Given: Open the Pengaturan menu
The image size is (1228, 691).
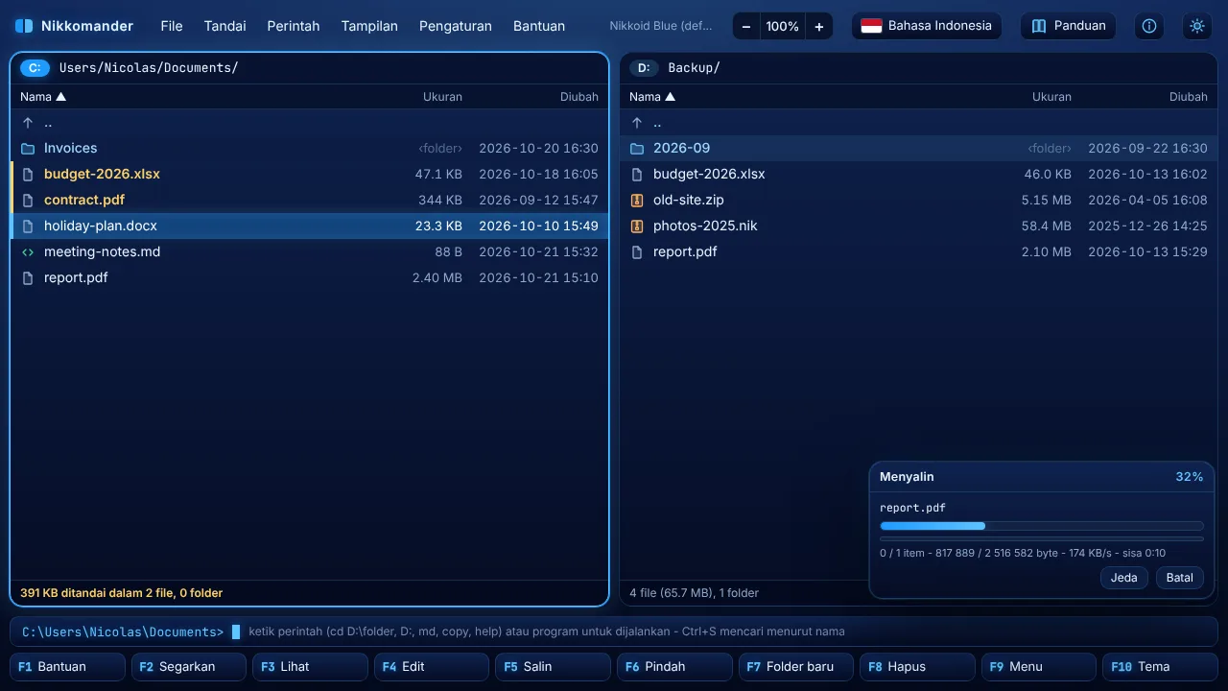Looking at the screenshot, I should [x=456, y=26].
